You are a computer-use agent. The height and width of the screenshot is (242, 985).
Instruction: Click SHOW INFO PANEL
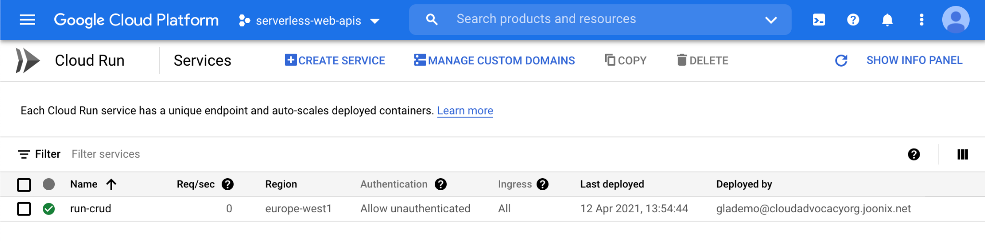point(914,60)
